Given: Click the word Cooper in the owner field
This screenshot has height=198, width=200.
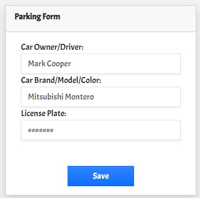Looking at the screenshot, I should click(59, 64).
